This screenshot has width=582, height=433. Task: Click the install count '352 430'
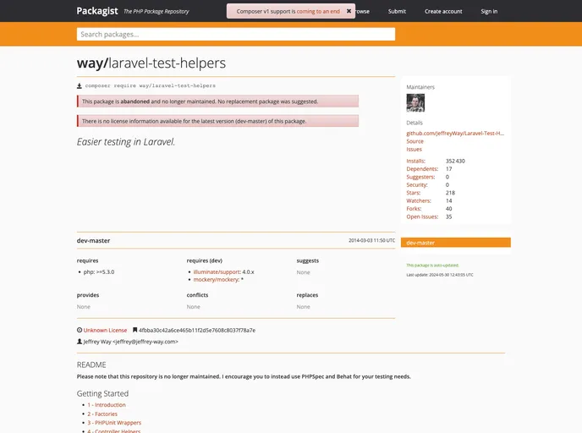[455, 161]
